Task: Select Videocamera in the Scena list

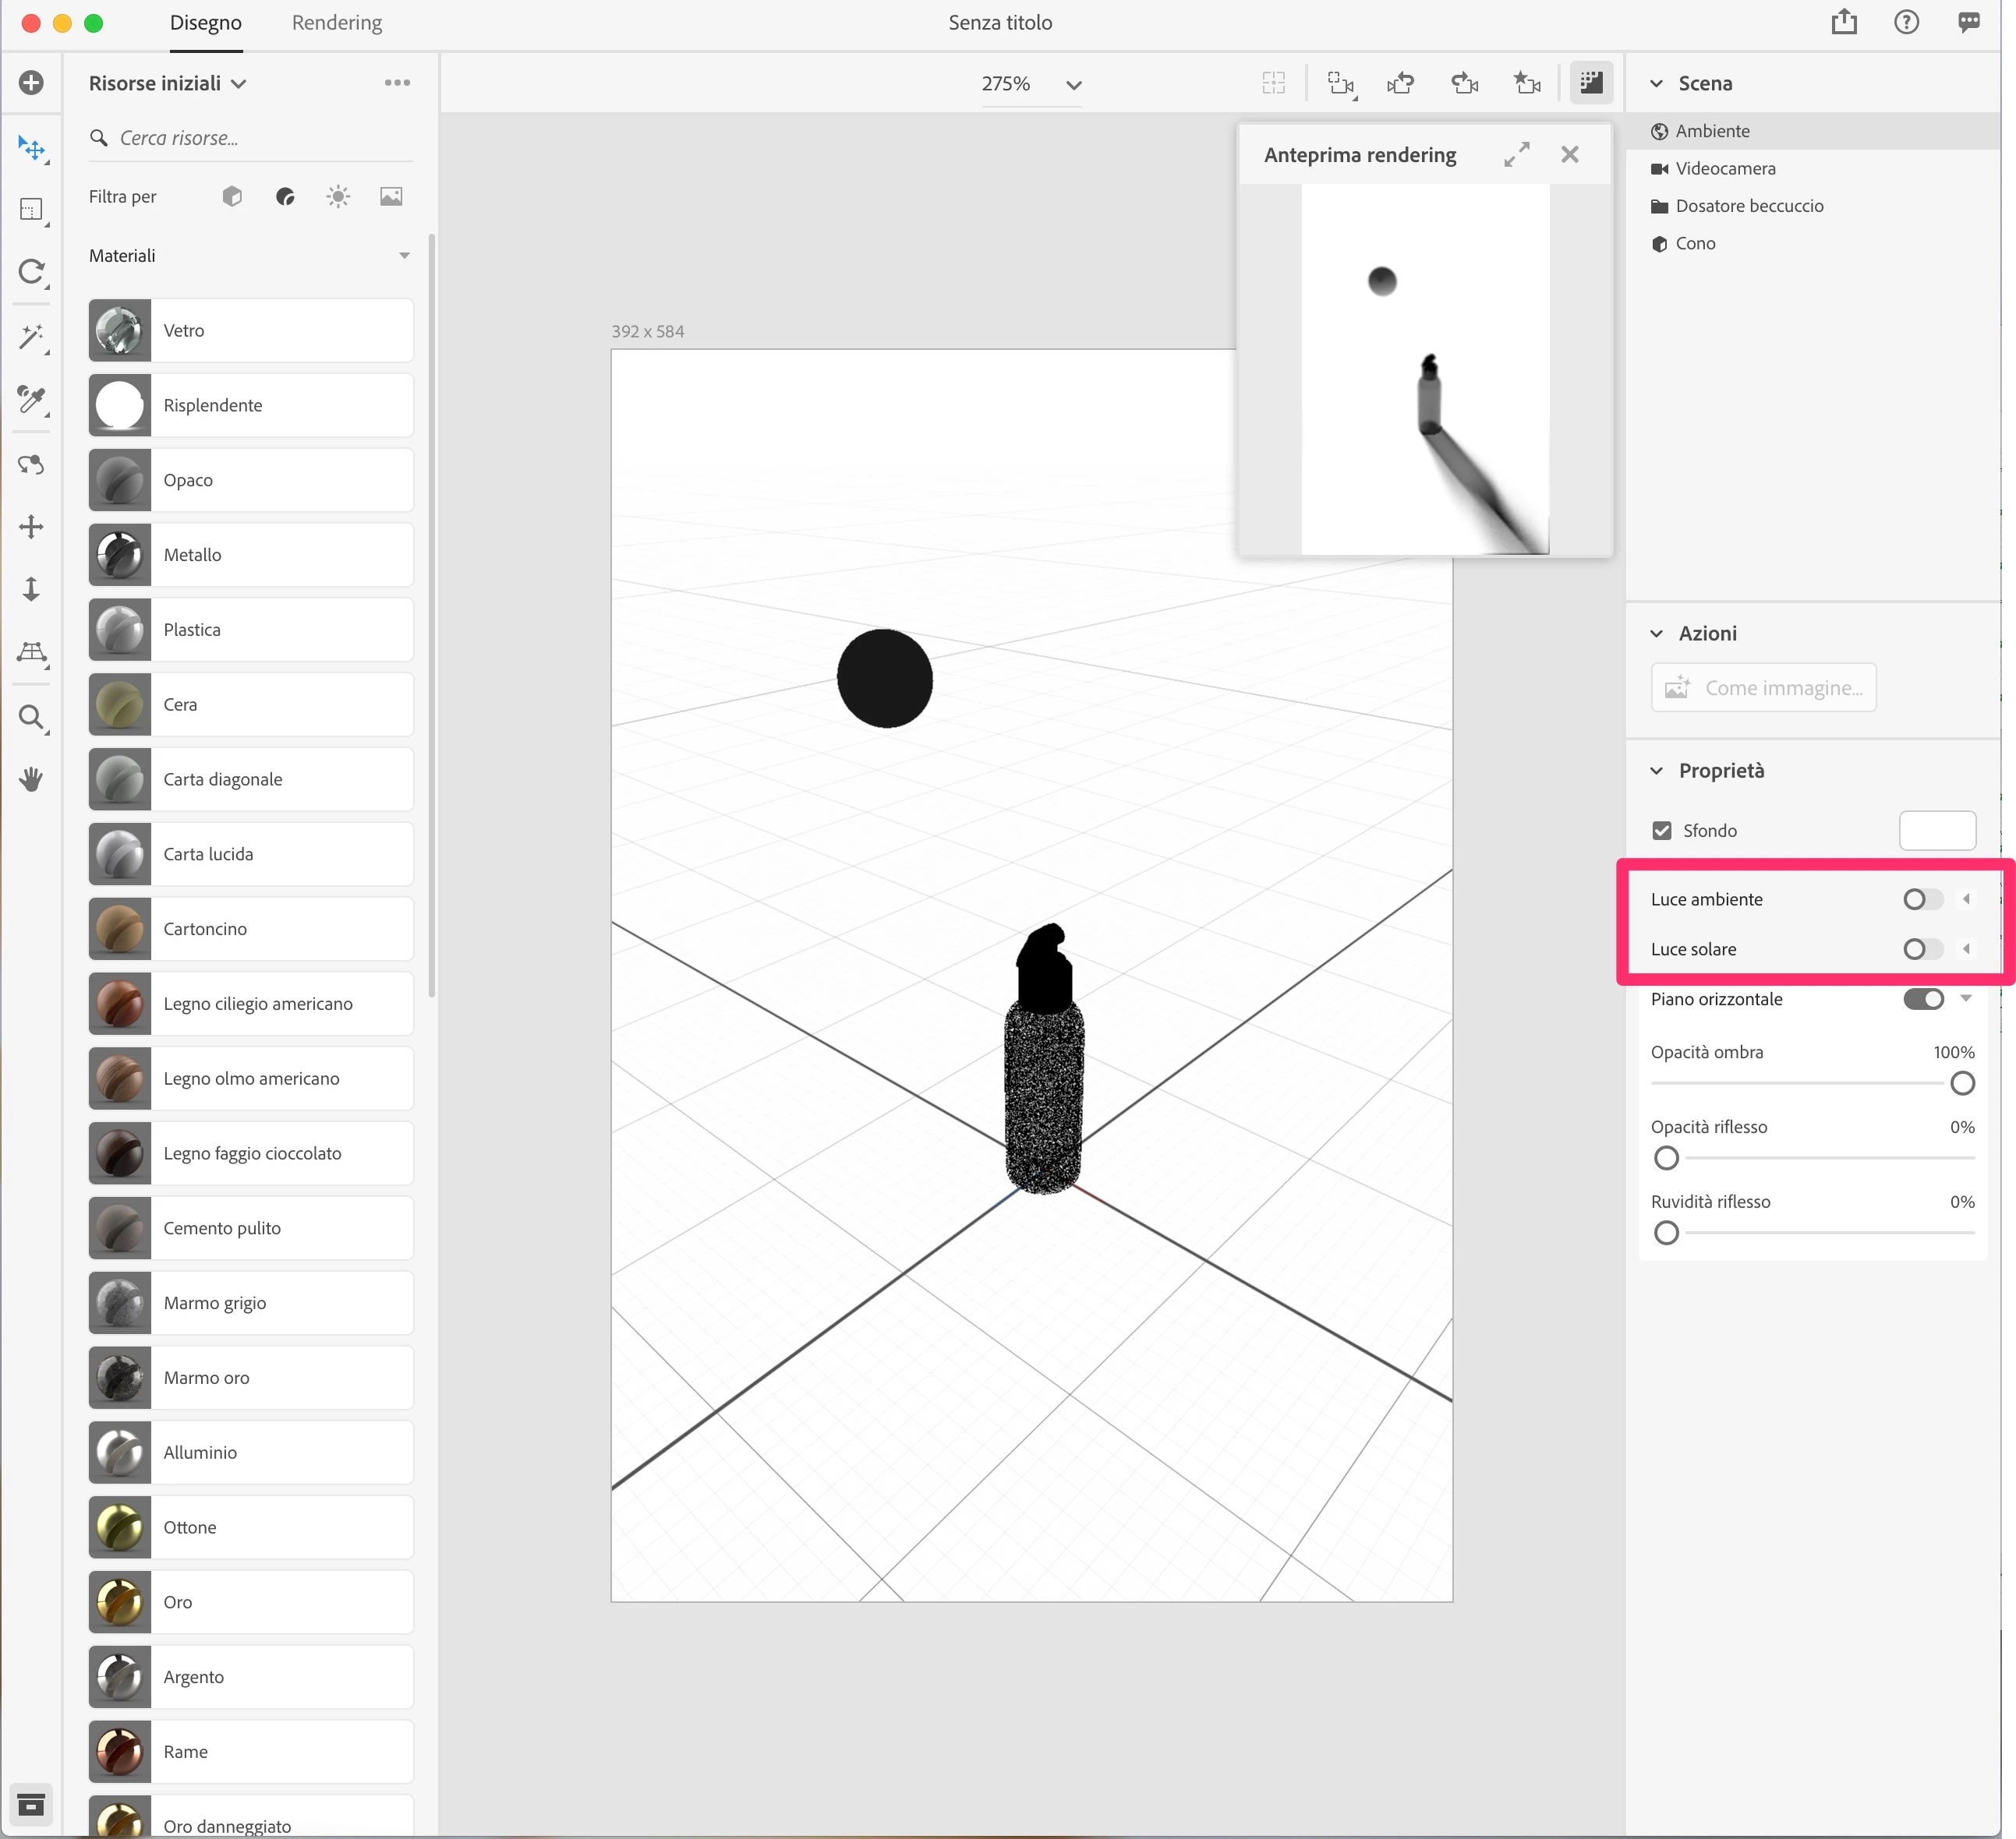Action: coord(1725,169)
